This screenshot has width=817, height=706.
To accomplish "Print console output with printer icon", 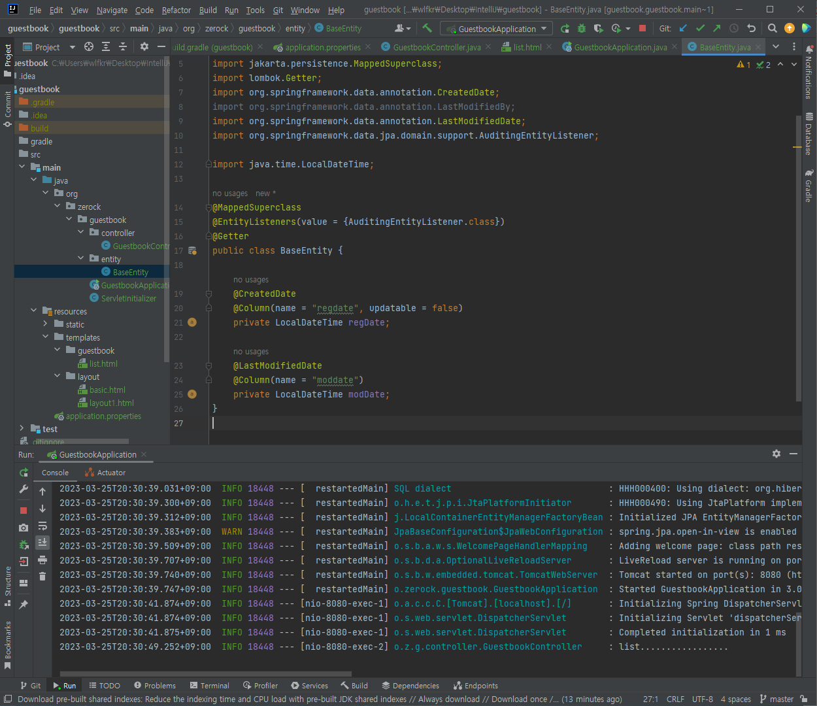I will coord(42,560).
